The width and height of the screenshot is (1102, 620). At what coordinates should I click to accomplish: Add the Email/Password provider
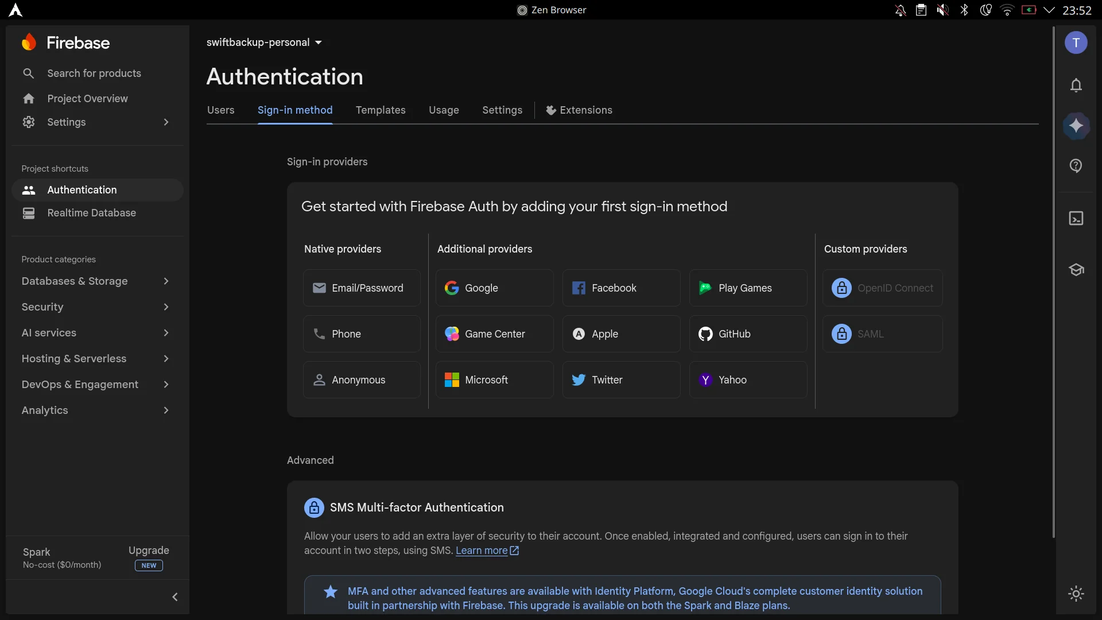(x=362, y=288)
